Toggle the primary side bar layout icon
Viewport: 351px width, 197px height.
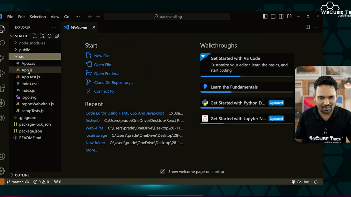click(x=265, y=16)
